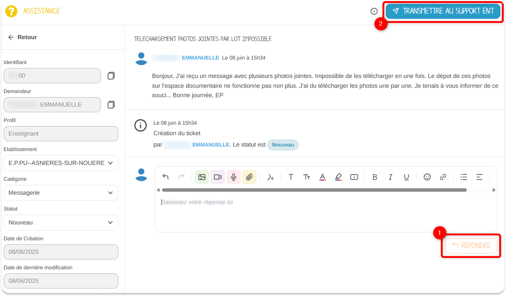Open the Catégorie dropdown showing Messagerie

(x=61, y=193)
